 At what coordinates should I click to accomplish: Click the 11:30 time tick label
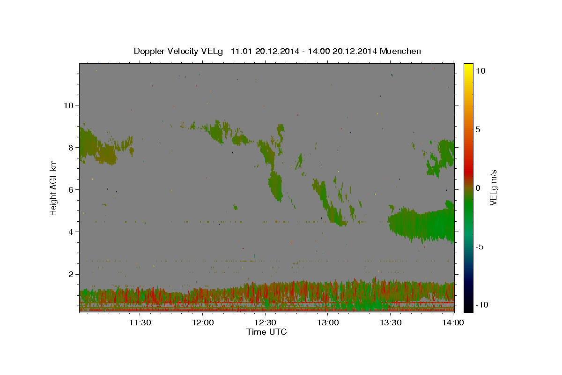point(140,322)
